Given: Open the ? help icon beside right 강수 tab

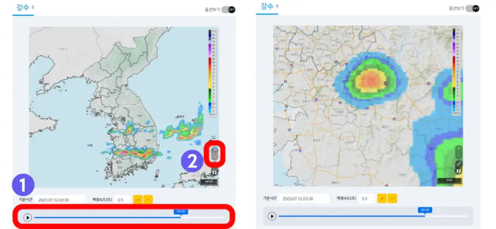Looking at the screenshot, I should [x=277, y=6].
